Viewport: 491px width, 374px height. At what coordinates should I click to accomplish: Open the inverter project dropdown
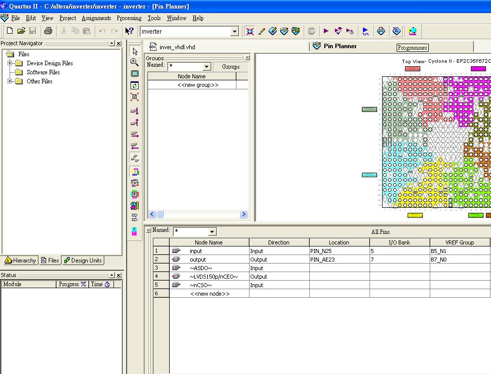click(x=234, y=32)
